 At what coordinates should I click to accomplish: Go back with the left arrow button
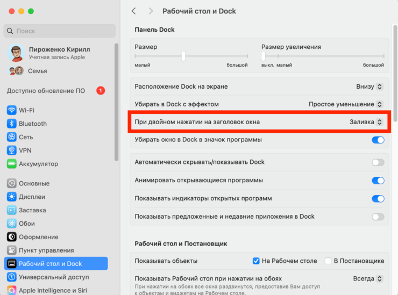coord(134,11)
